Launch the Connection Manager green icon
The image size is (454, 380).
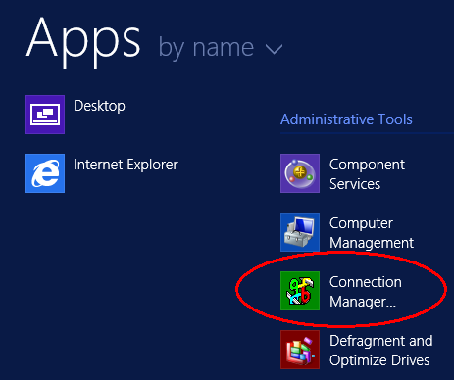(x=300, y=291)
